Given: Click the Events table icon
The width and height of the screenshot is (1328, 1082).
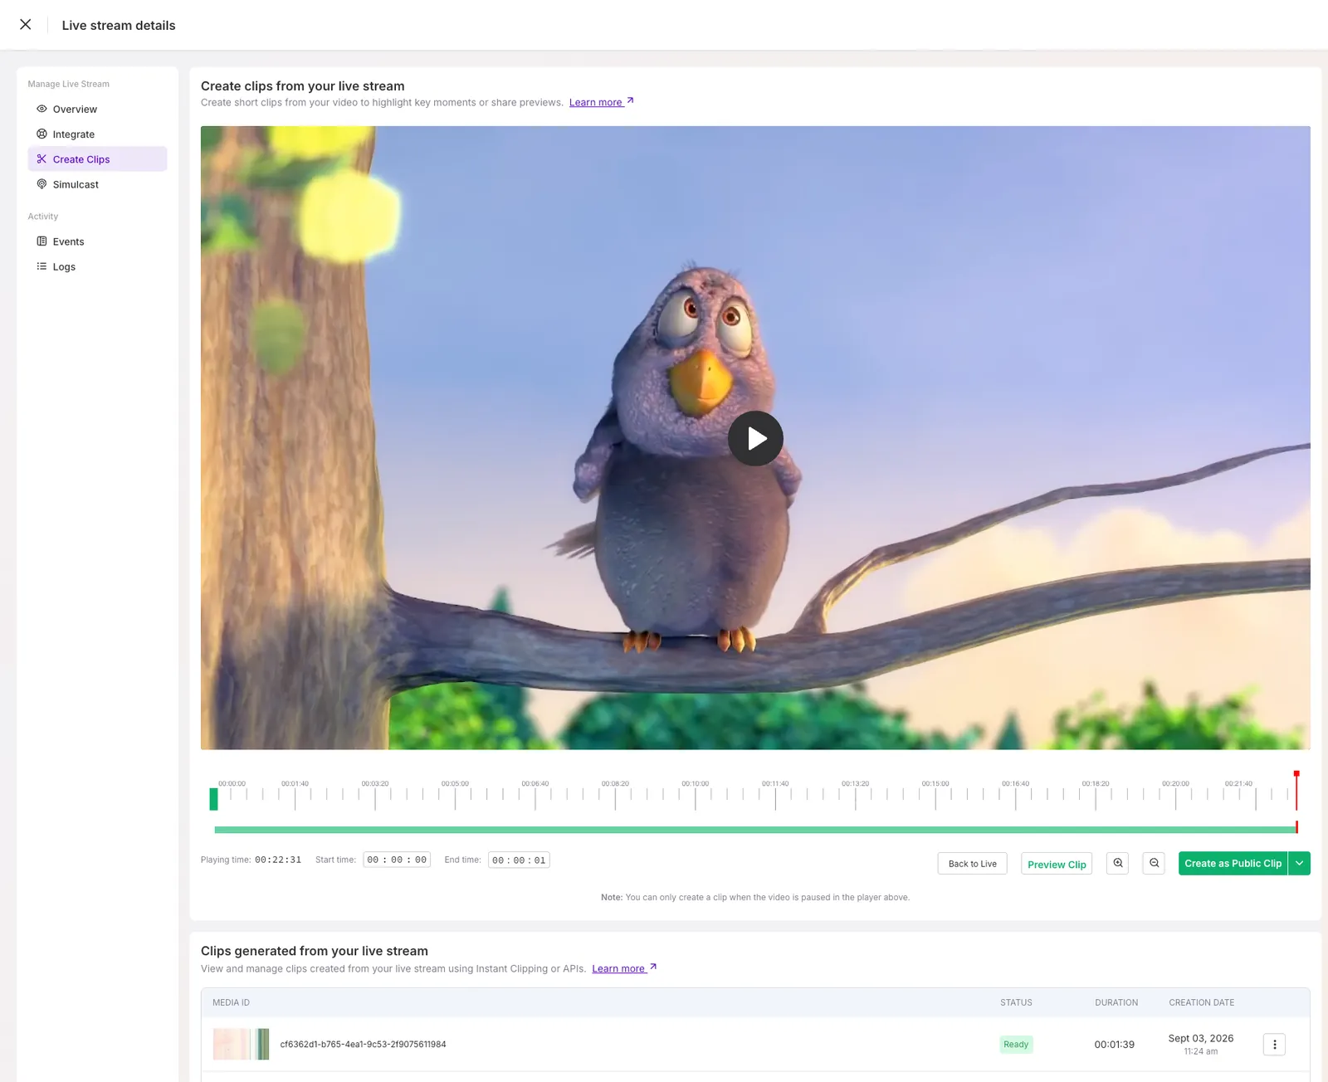Looking at the screenshot, I should pos(41,241).
